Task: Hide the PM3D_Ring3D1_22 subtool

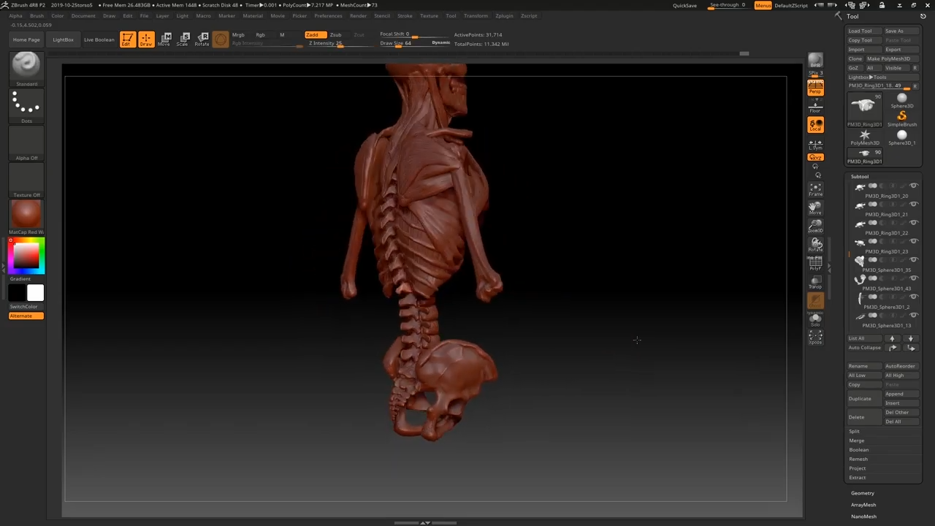Action: 913,223
